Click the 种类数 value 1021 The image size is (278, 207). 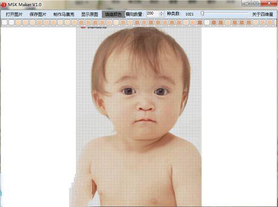coord(189,14)
